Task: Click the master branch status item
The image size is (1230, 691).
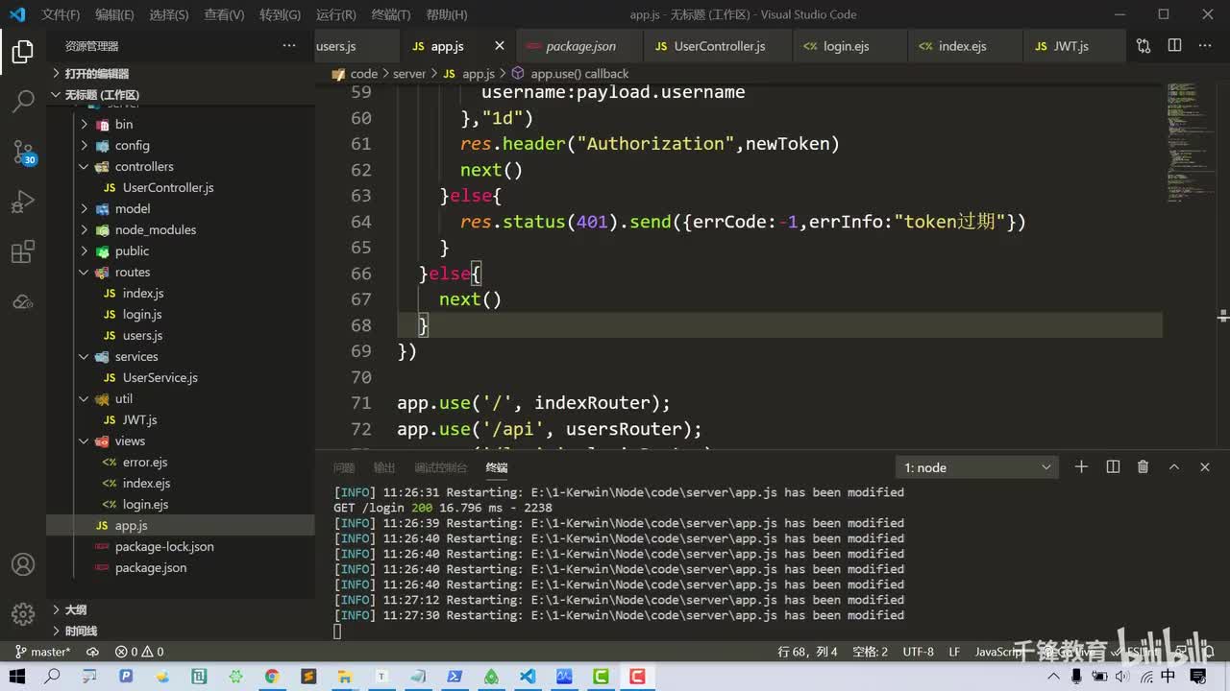Action: pos(43,652)
